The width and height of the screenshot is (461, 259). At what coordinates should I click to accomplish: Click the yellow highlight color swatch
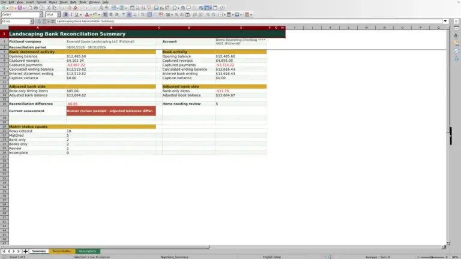(x=95, y=14)
